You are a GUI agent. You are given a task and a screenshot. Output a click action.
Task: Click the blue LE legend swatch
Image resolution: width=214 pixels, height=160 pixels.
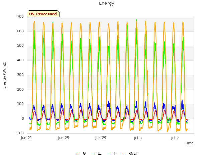pyautogui.click(x=93, y=154)
